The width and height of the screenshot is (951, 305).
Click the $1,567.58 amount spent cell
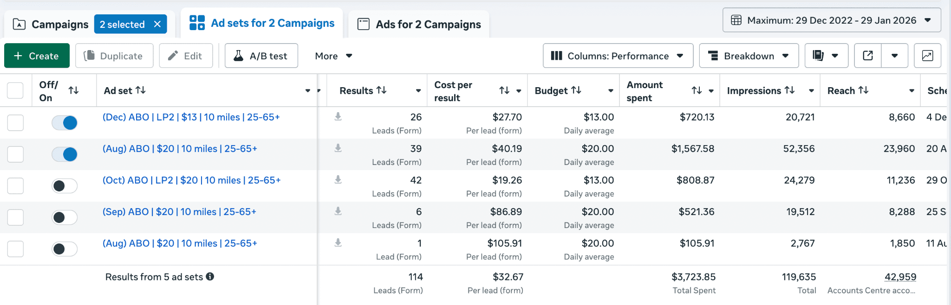pyautogui.click(x=693, y=149)
